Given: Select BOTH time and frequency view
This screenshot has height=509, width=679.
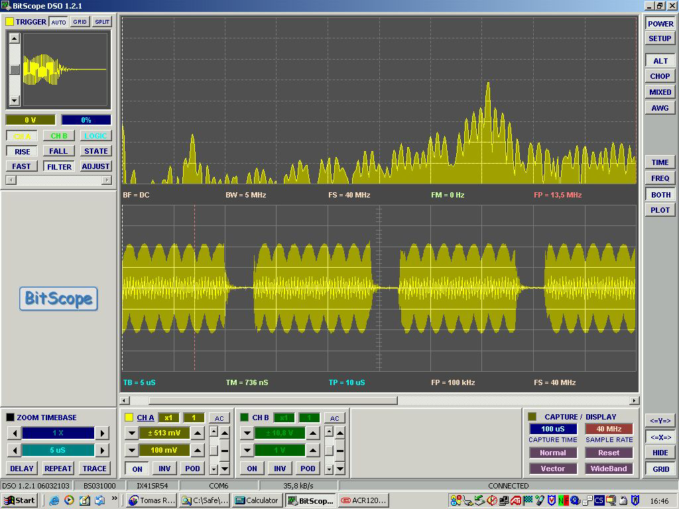Looking at the screenshot, I should click(x=660, y=195).
